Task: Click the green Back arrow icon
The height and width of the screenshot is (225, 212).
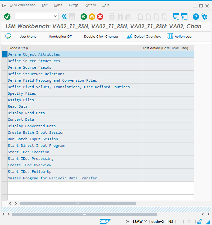Action: [x=83, y=16]
